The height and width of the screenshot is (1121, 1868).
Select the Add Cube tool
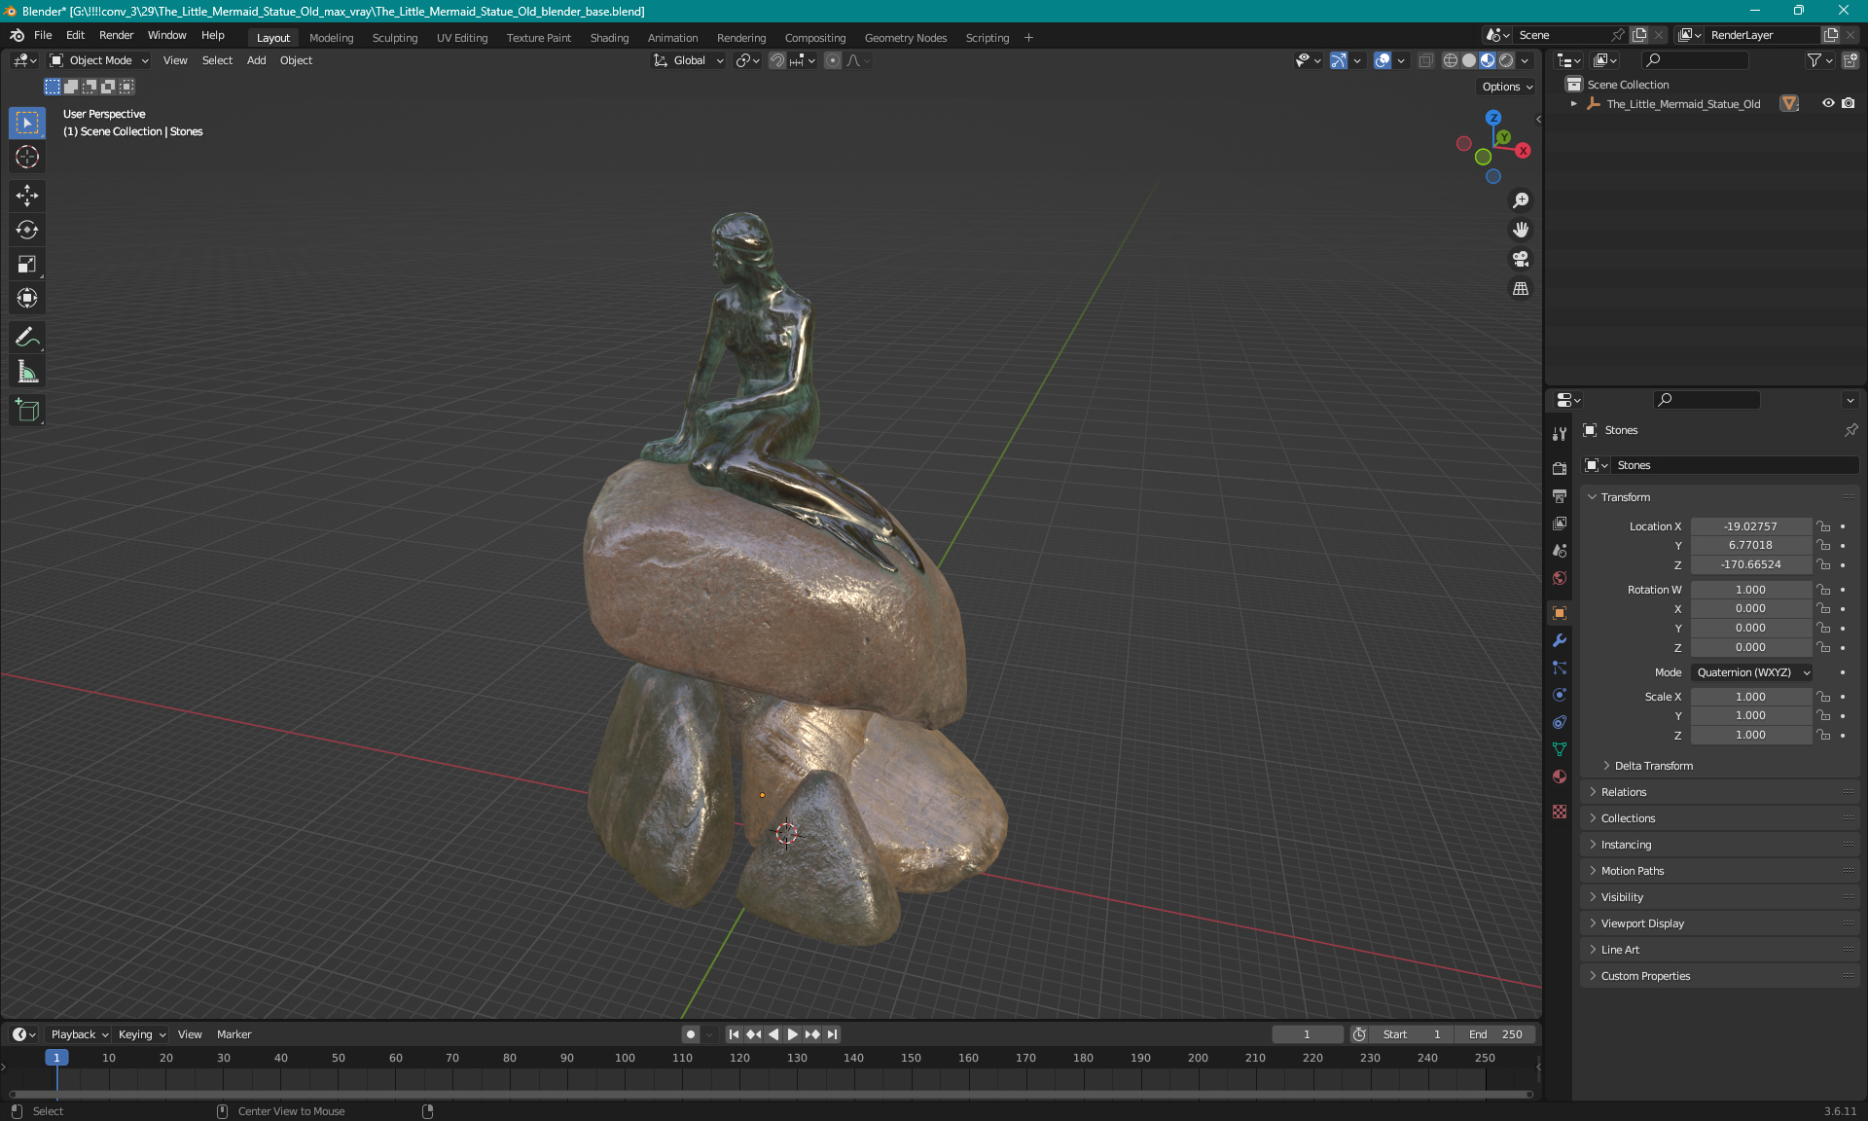coord(27,410)
